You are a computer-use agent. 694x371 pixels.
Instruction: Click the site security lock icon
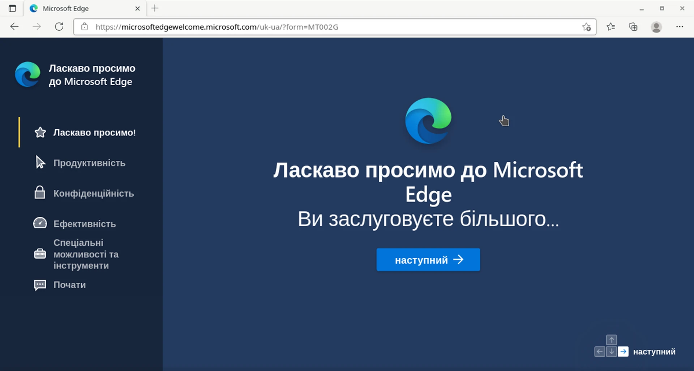tap(85, 27)
